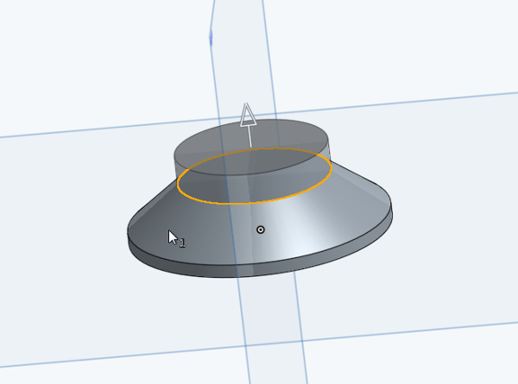Click the origin point marker on the cone
The width and height of the screenshot is (518, 384).
[x=261, y=230]
